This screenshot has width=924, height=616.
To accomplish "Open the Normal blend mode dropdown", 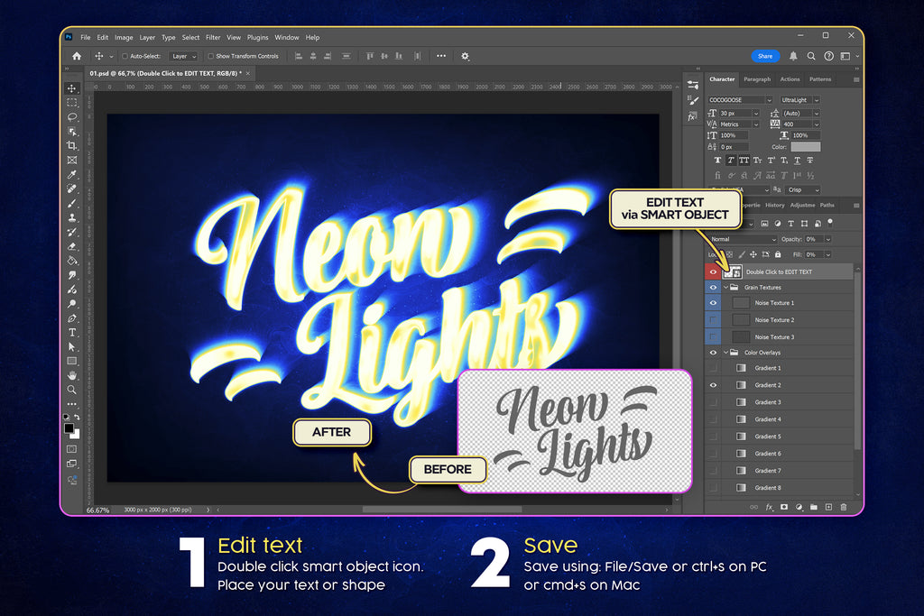I will pyautogui.click(x=743, y=239).
